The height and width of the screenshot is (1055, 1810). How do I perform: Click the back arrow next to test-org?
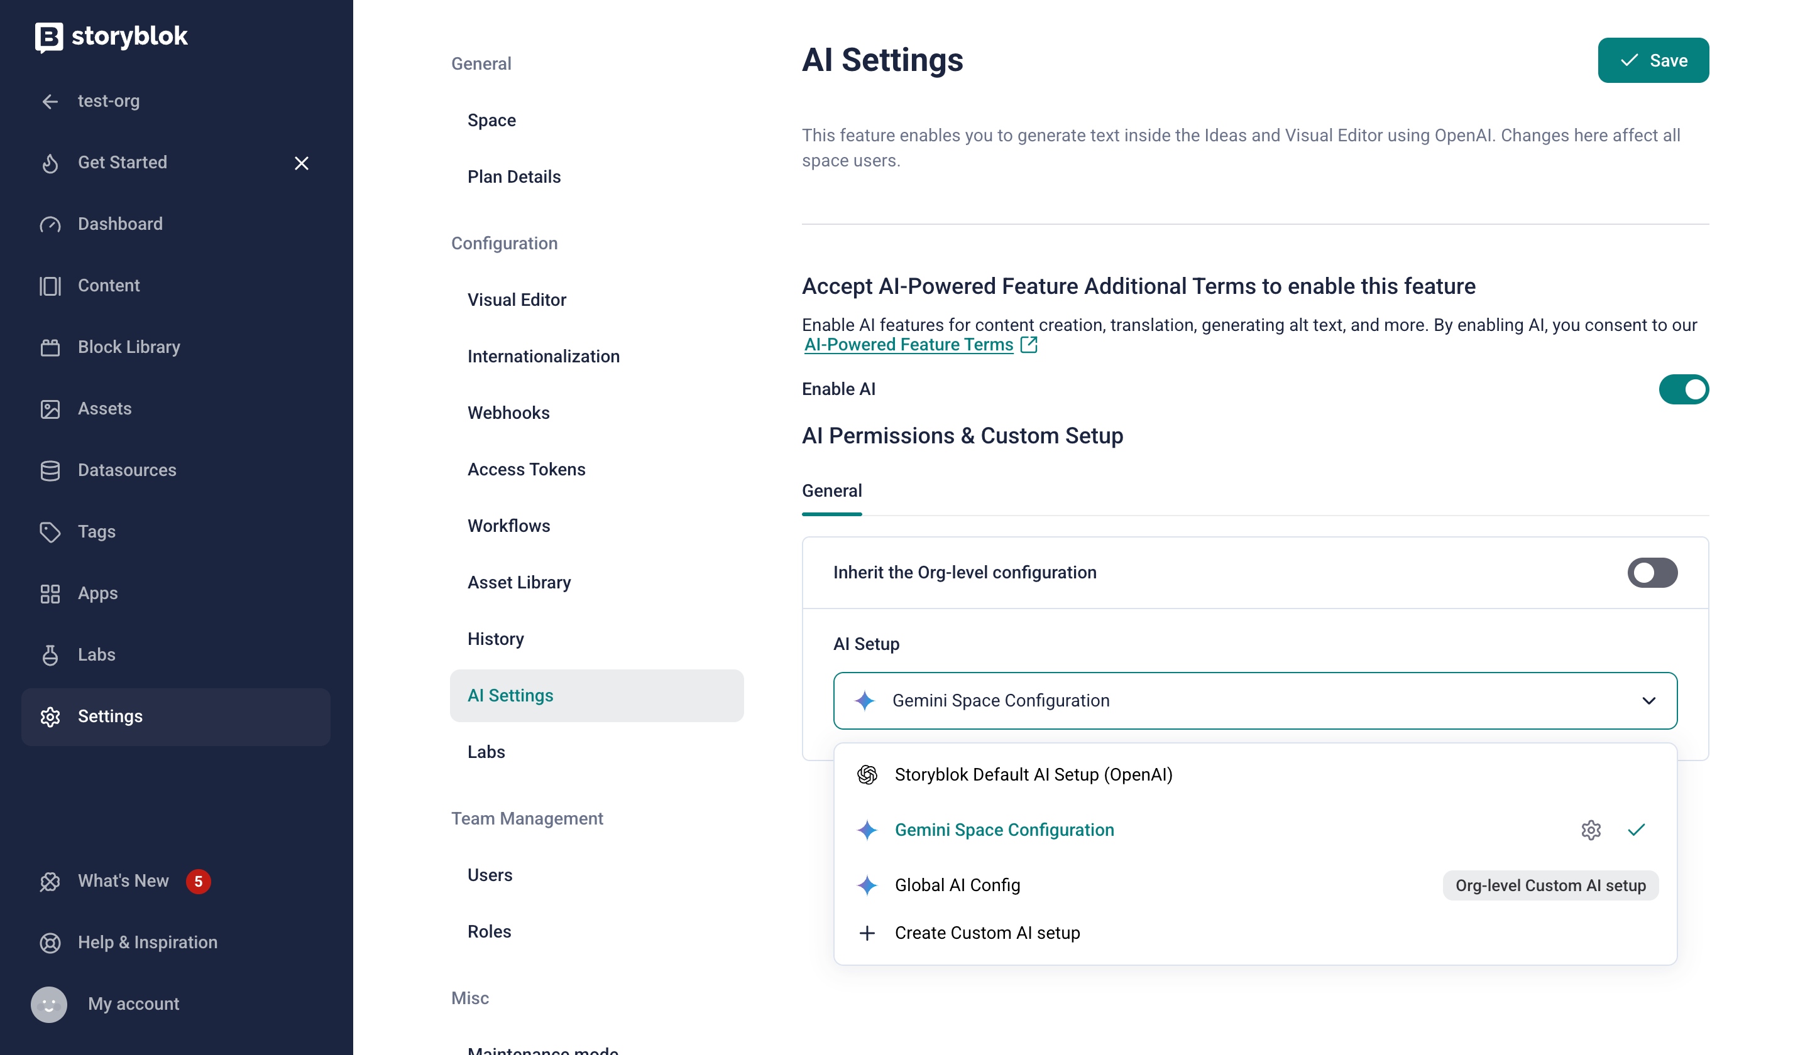50,101
